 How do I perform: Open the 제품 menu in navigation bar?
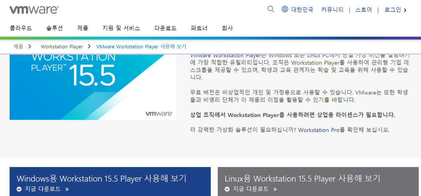coord(83,28)
